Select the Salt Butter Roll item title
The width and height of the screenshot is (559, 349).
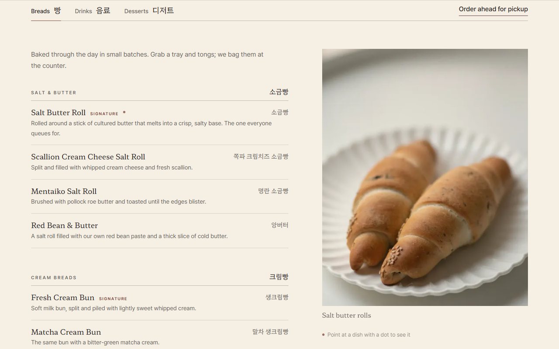[x=58, y=113]
